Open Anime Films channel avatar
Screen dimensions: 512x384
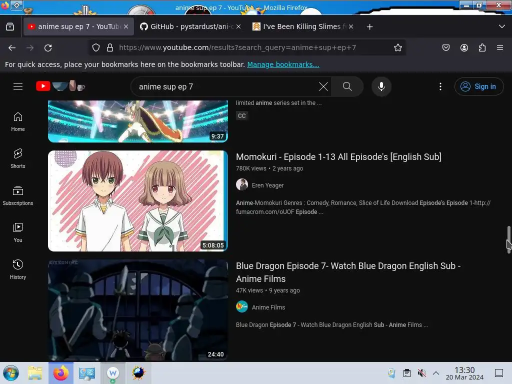(x=242, y=306)
